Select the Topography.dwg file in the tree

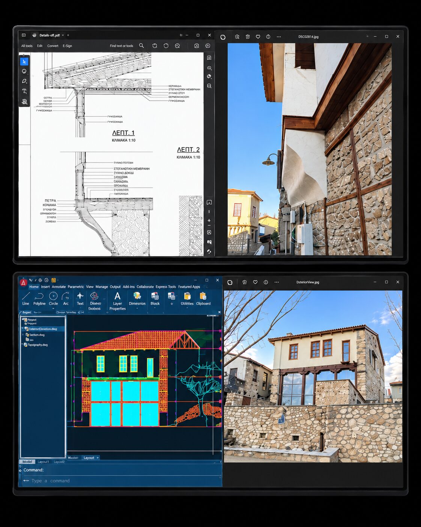(x=38, y=345)
